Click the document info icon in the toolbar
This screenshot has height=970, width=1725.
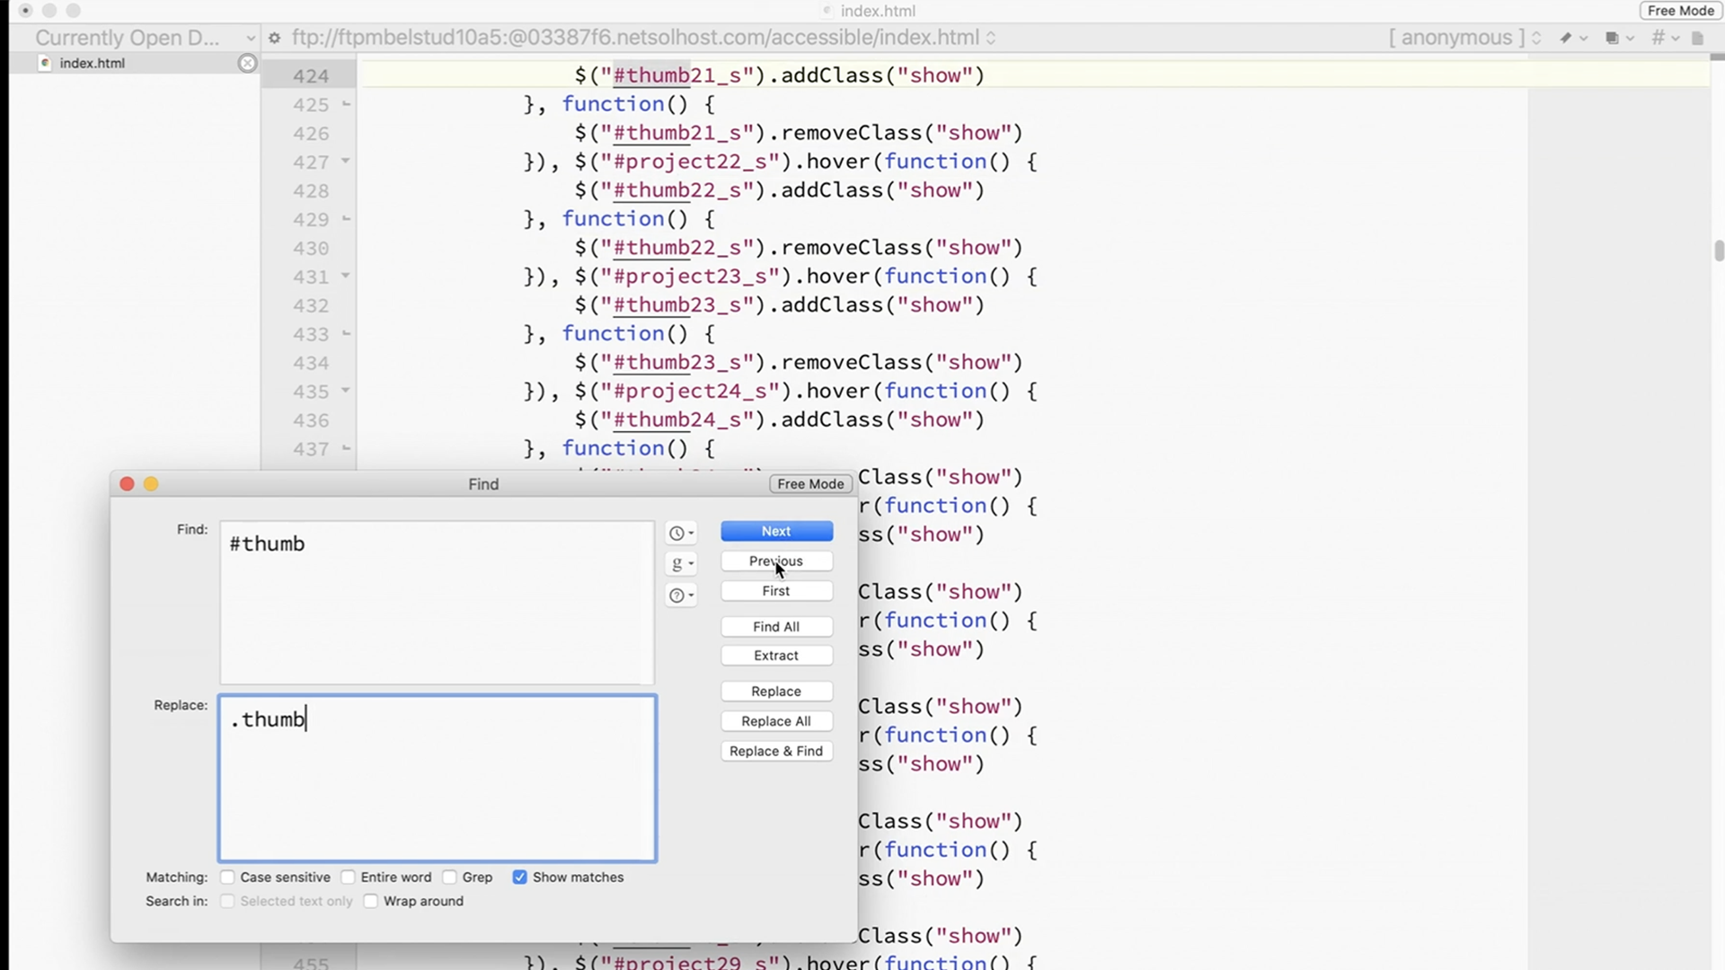pyautogui.click(x=1699, y=38)
